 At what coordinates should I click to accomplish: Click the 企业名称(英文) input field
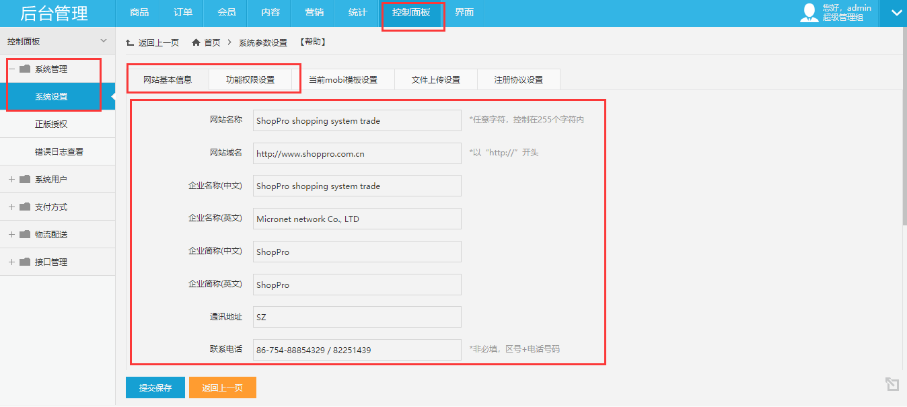tap(357, 219)
